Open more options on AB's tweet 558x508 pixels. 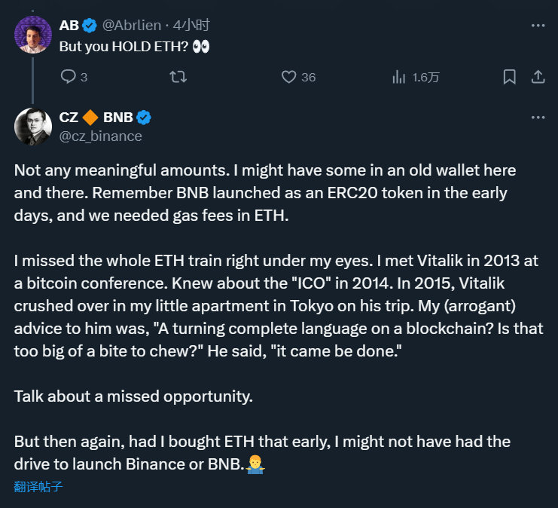coord(538,26)
